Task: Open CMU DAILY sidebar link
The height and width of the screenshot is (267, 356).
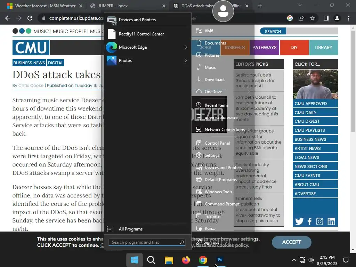Action: coord(315,112)
